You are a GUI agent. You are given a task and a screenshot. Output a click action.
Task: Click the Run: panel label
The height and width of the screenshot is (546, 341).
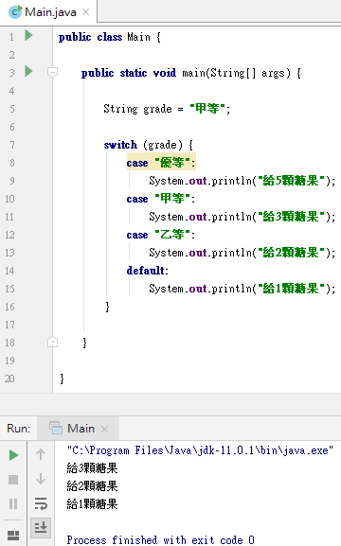(x=19, y=429)
